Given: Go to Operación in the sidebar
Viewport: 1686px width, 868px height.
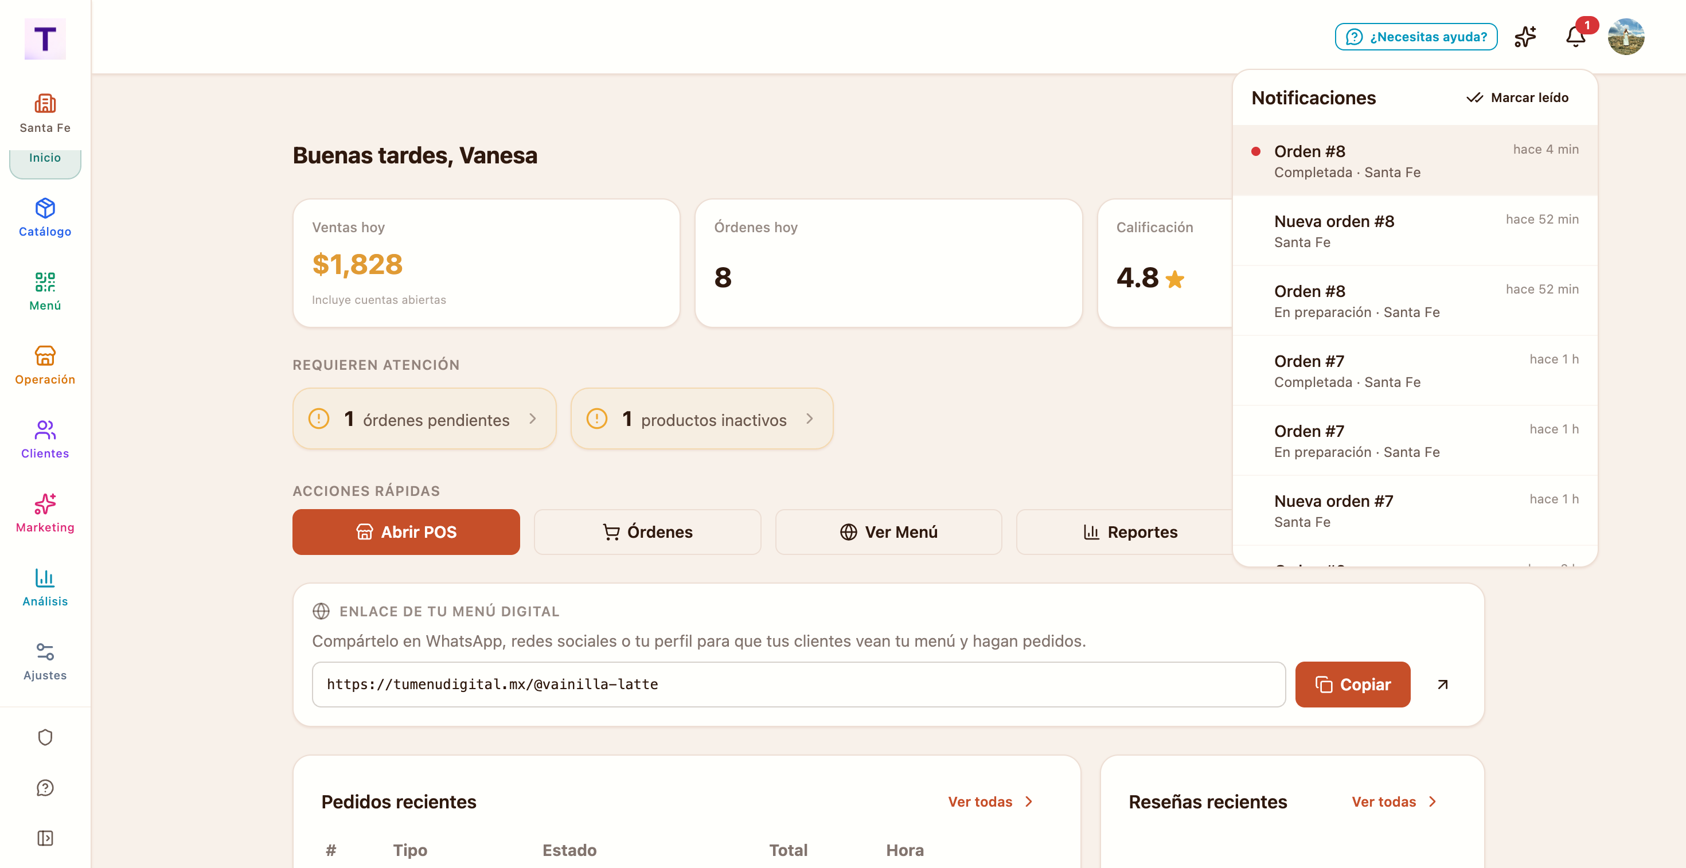Looking at the screenshot, I should pyautogui.click(x=45, y=366).
